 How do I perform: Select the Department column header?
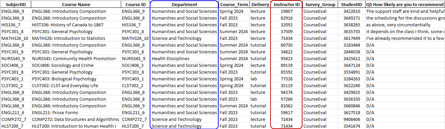click(x=184, y=4)
